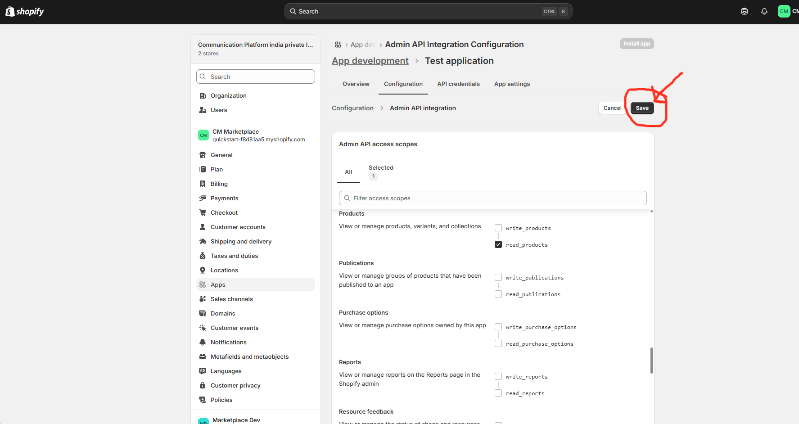The width and height of the screenshot is (799, 424).
Task: Enable the write_products scope checkbox
Action: point(498,228)
